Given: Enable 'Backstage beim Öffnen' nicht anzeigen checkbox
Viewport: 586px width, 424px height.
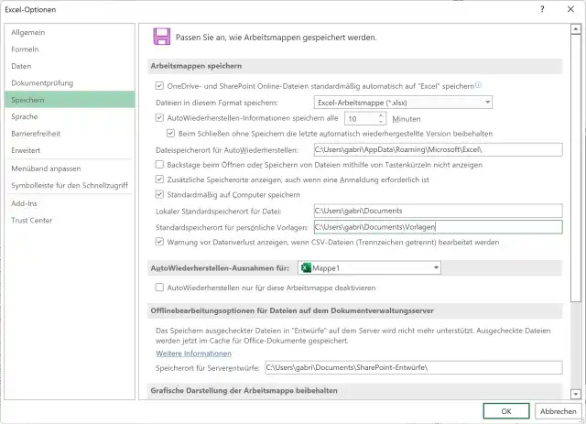Looking at the screenshot, I should [x=159, y=165].
